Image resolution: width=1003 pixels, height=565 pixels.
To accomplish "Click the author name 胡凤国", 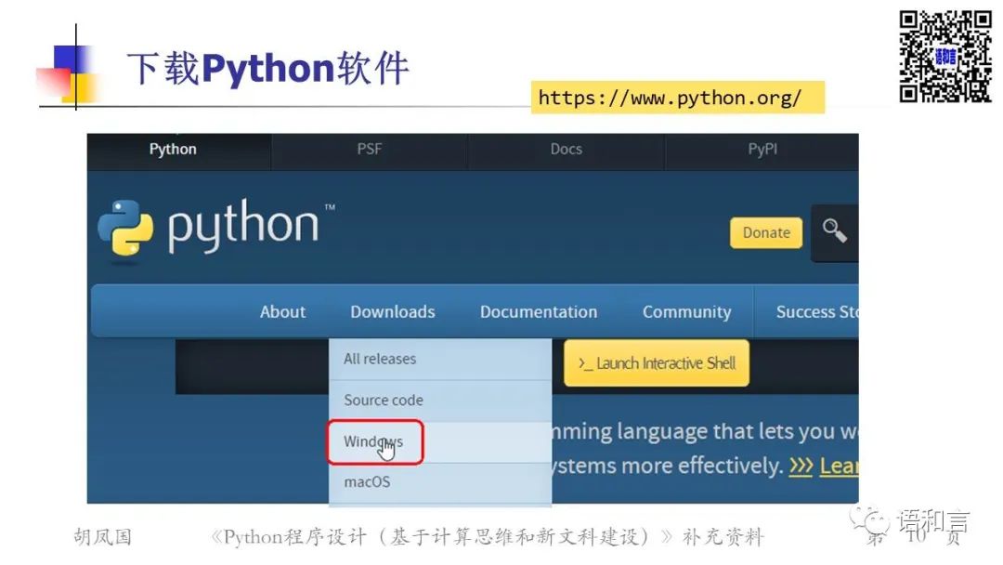I will pos(102,536).
